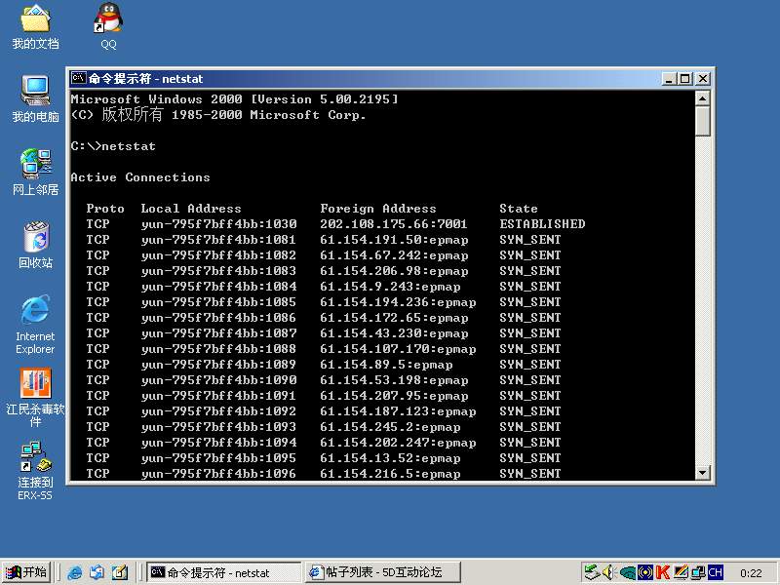Screen dimensions: 780x585
Task: Select the ERX-SS dial-up connection shortcut
Action: pyautogui.click(x=35, y=471)
